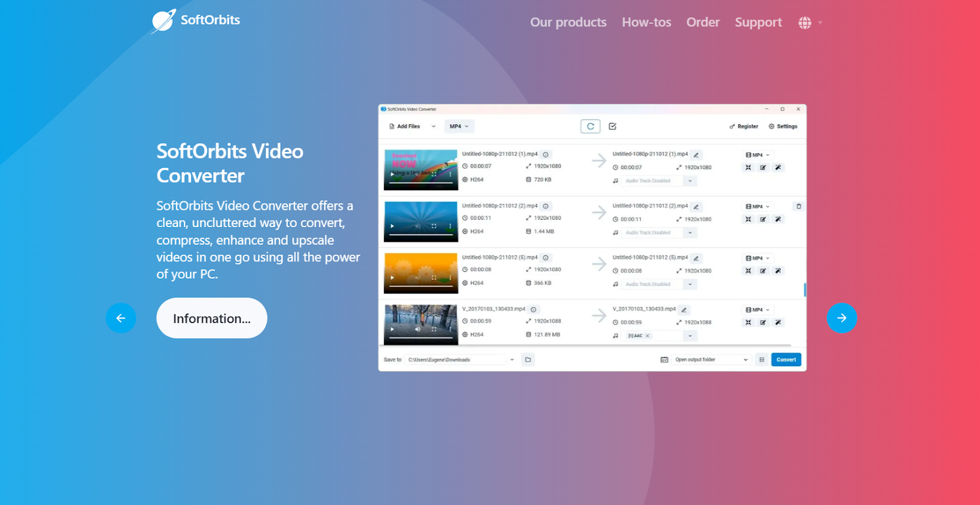Screen dimensions: 980x505
Task: Open the 'Open output folder' dropdown
Action: (711, 360)
